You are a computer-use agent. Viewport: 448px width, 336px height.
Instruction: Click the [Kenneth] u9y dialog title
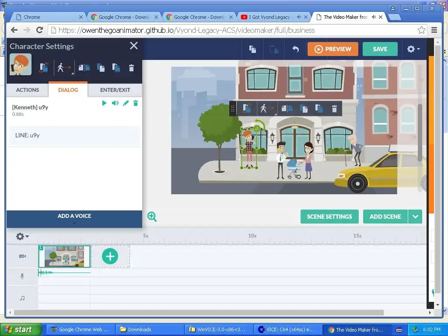pos(30,107)
